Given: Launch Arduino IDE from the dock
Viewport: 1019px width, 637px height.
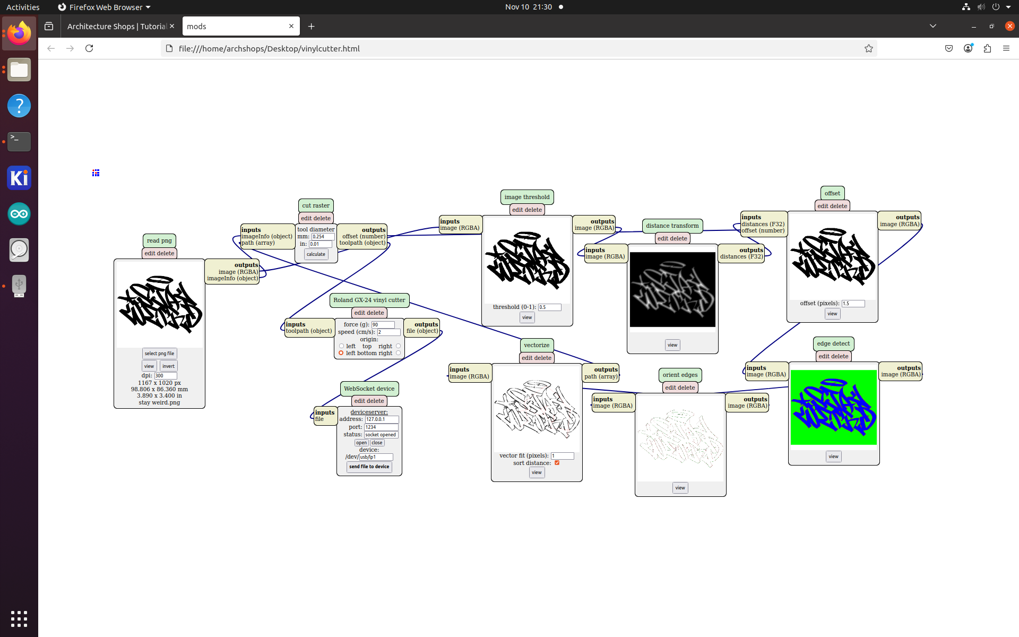Looking at the screenshot, I should click(x=19, y=214).
